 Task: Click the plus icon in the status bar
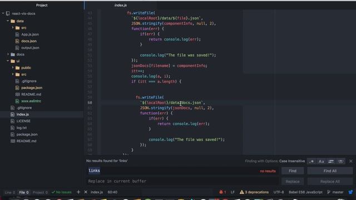tap(78, 192)
